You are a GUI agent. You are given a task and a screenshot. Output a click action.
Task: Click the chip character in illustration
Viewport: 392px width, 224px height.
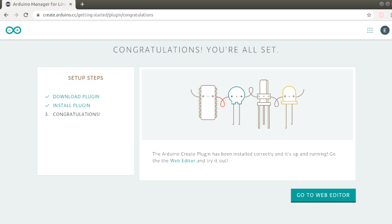pyautogui.click(x=207, y=102)
